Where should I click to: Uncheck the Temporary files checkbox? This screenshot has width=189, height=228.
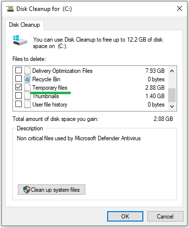click(18, 87)
